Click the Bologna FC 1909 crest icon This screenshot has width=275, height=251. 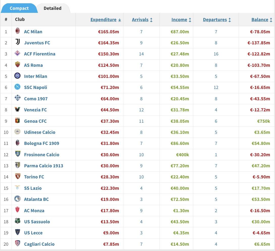tap(17, 143)
